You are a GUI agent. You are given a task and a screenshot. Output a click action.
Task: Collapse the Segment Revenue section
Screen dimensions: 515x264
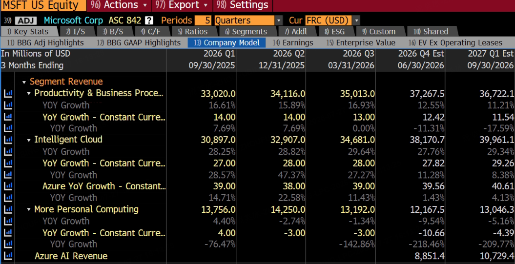click(24, 82)
